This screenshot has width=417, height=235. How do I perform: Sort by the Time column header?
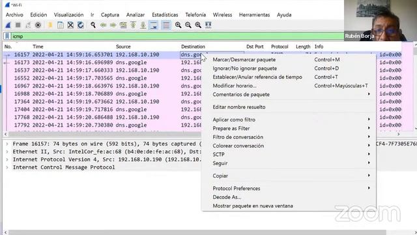(38, 46)
